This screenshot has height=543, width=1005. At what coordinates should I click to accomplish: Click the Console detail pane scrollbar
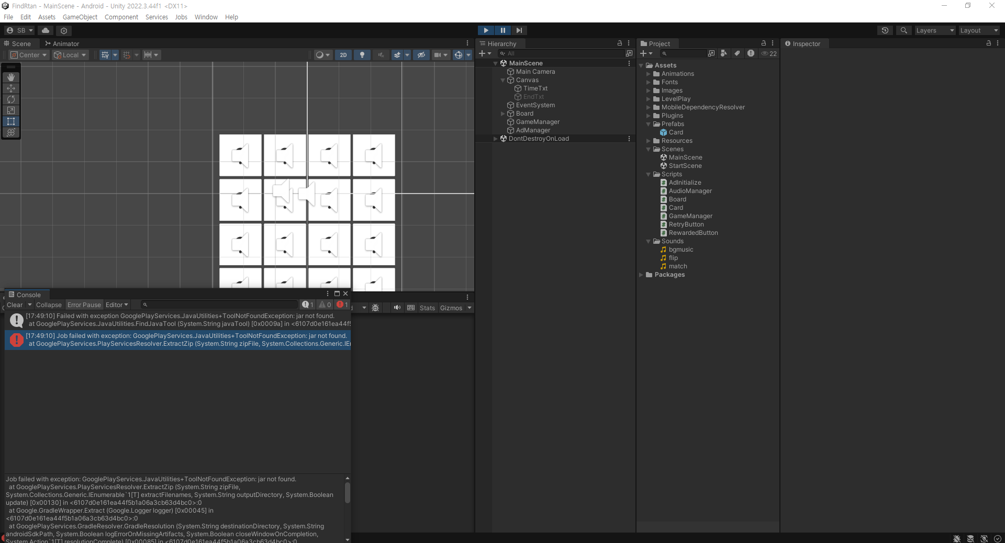(x=348, y=492)
